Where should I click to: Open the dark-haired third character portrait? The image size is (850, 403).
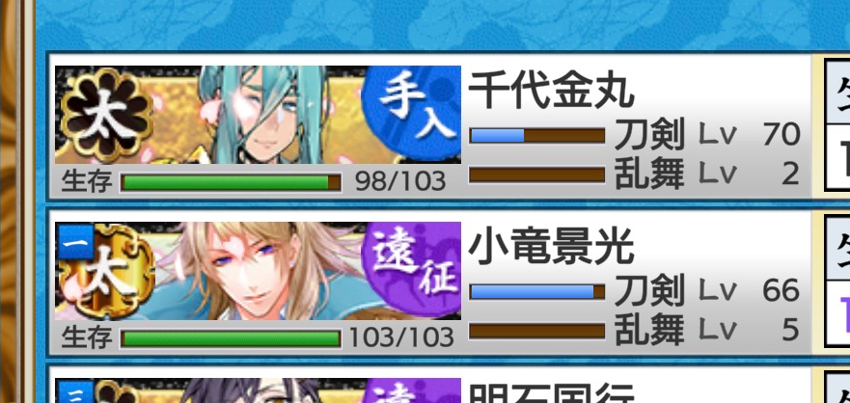258,390
